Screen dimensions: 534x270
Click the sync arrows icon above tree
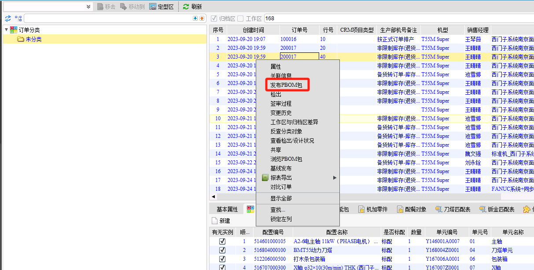point(8,18)
